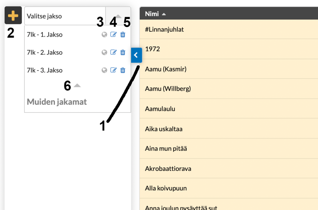Delete the 7lk - 1. Jakso period
Image resolution: width=318 pixels, height=210 pixels.
[123, 35]
